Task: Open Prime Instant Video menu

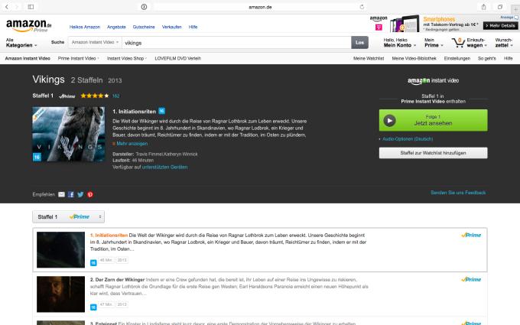Action: 78,58
